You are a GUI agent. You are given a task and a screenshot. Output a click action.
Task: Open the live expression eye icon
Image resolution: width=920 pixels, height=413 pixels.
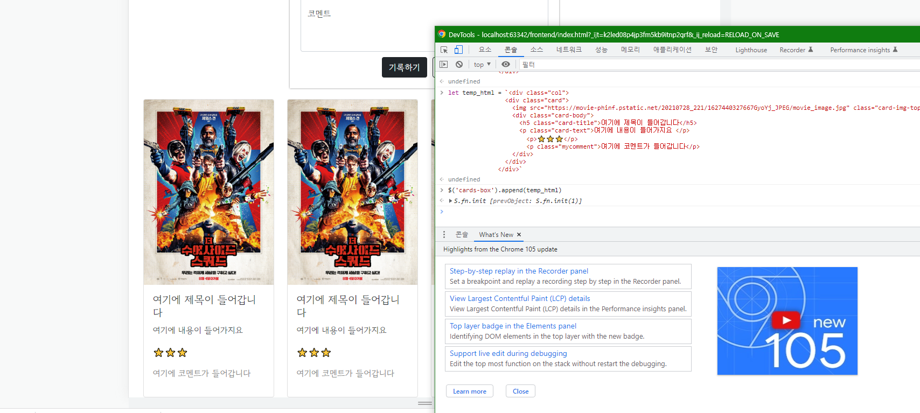(x=506, y=65)
